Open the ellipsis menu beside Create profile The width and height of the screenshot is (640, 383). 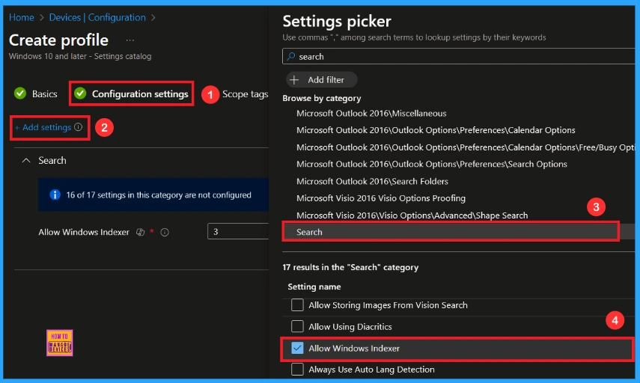click(x=129, y=40)
